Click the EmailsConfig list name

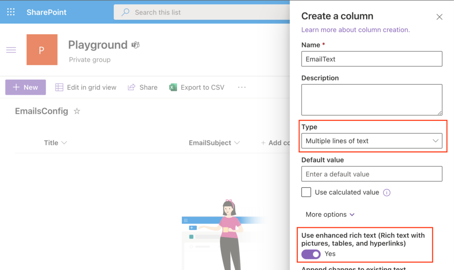(x=41, y=111)
